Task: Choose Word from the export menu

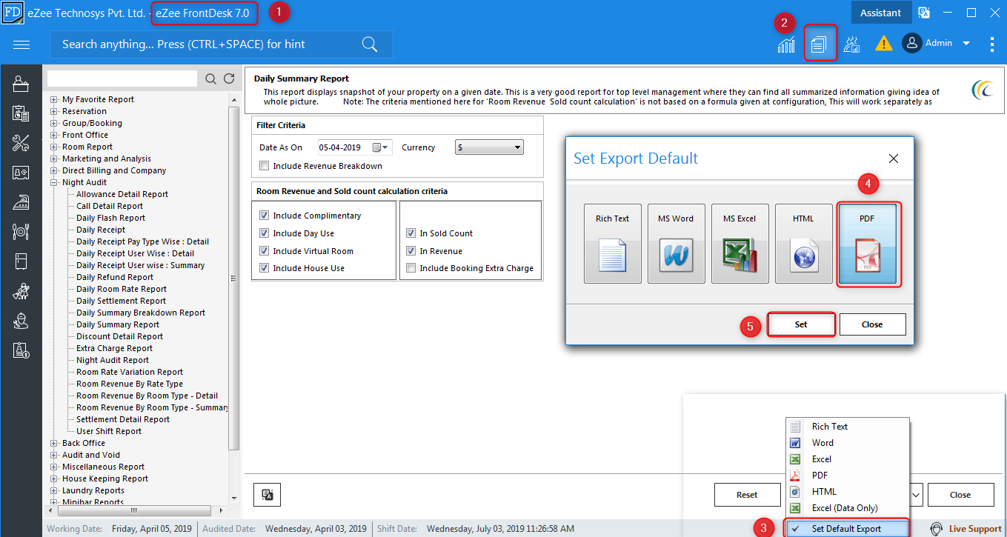Action: [x=848, y=443]
